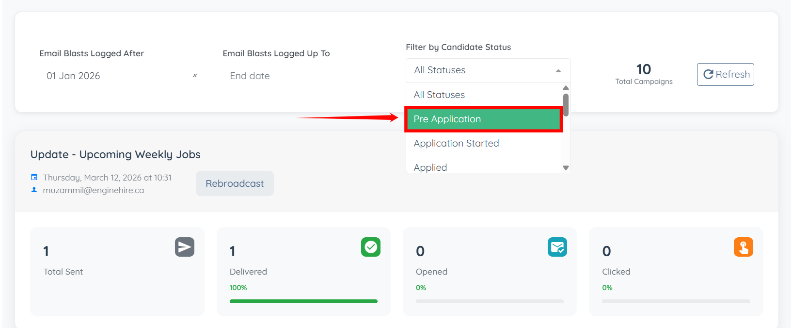The width and height of the screenshot is (808, 328).
Task: Select All Statuses option in list
Action: click(x=439, y=95)
